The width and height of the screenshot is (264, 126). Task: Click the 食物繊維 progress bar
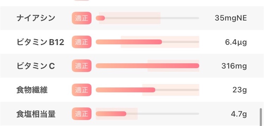[x=147, y=90]
